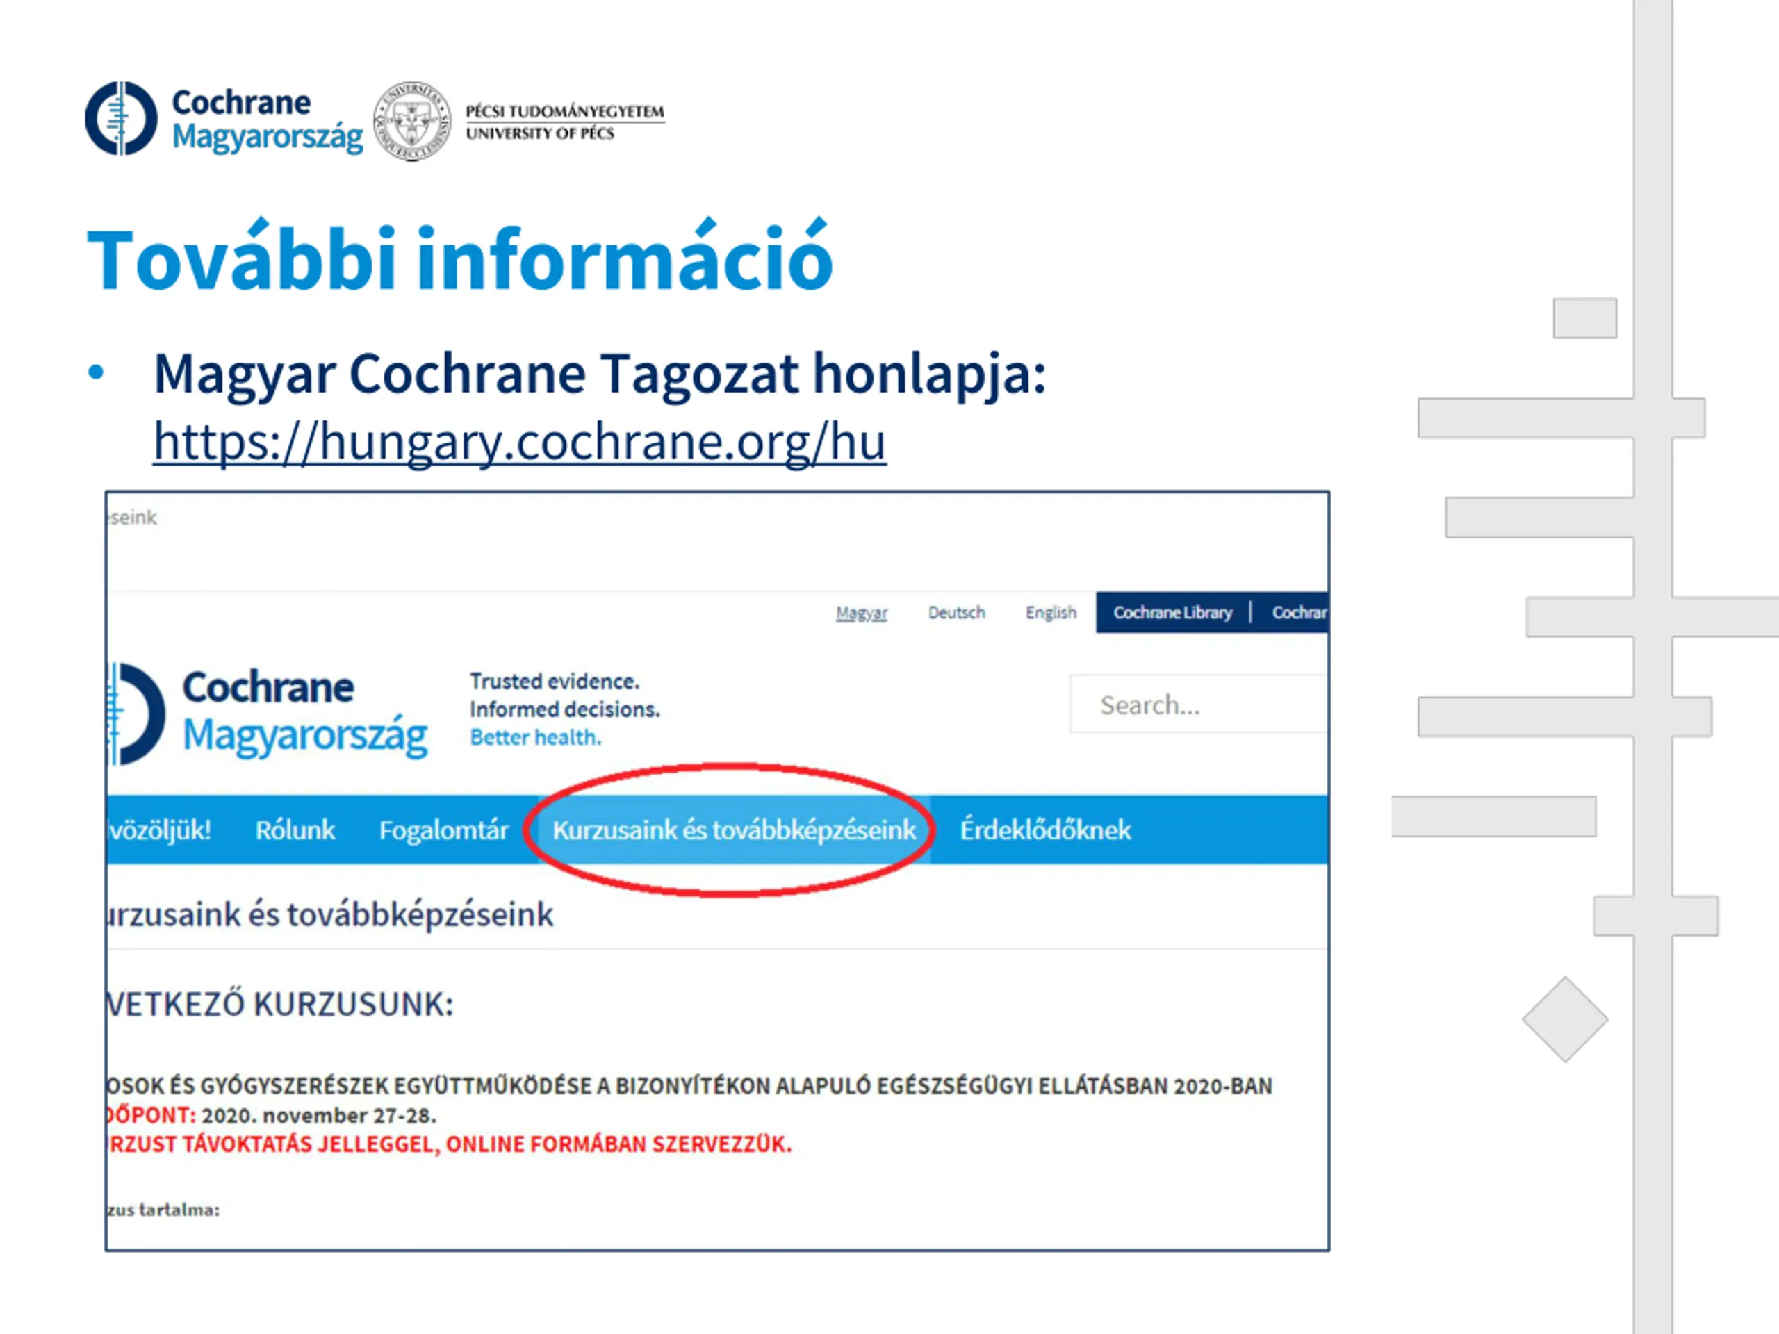Open the Rólunk menu item

point(295,830)
